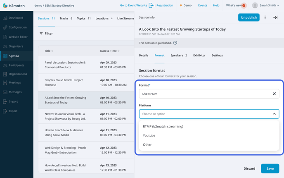Click the Participants icon in sidebar
This screenshot has height=178, width=284.
(5, 65)
